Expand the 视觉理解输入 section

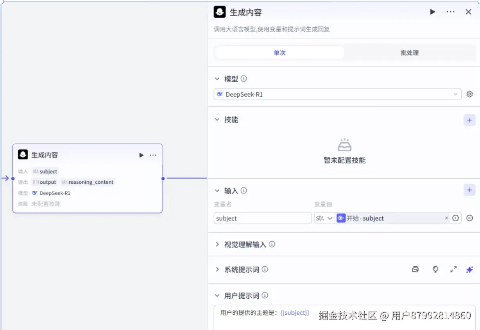[217, 244]
